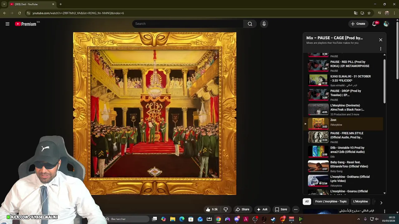Start voice search with the microphone icon
Viewport: 399px width, 224px height.
[264, 24]
